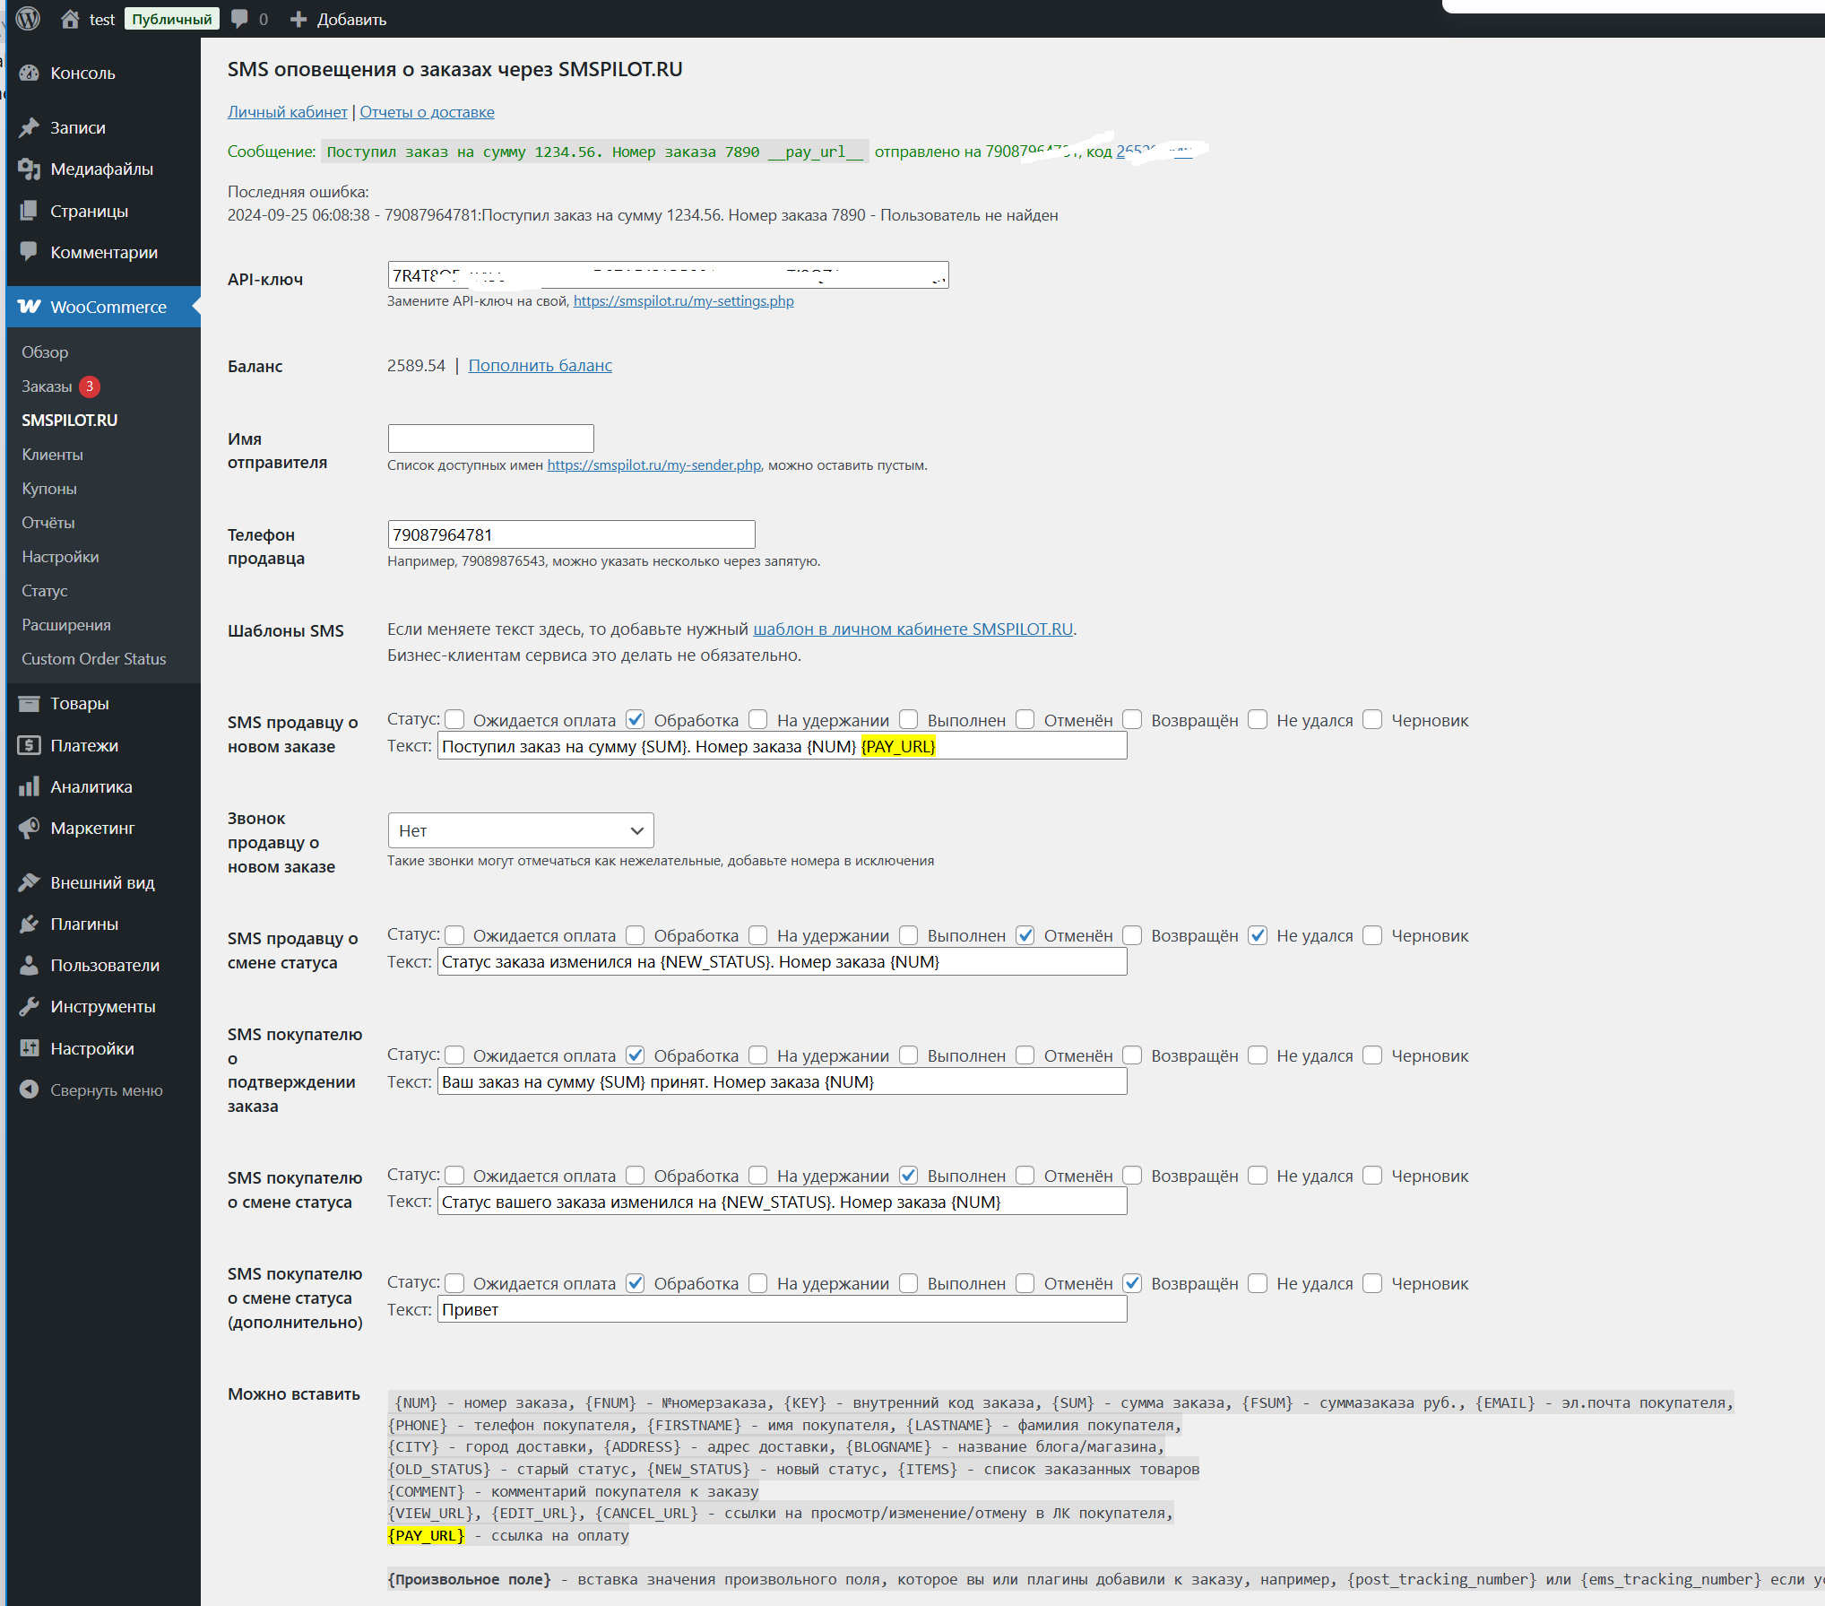1825x1606 pixels.
Task: Open Заказы submenu item with badge 3
Action: tap(47, 386)
